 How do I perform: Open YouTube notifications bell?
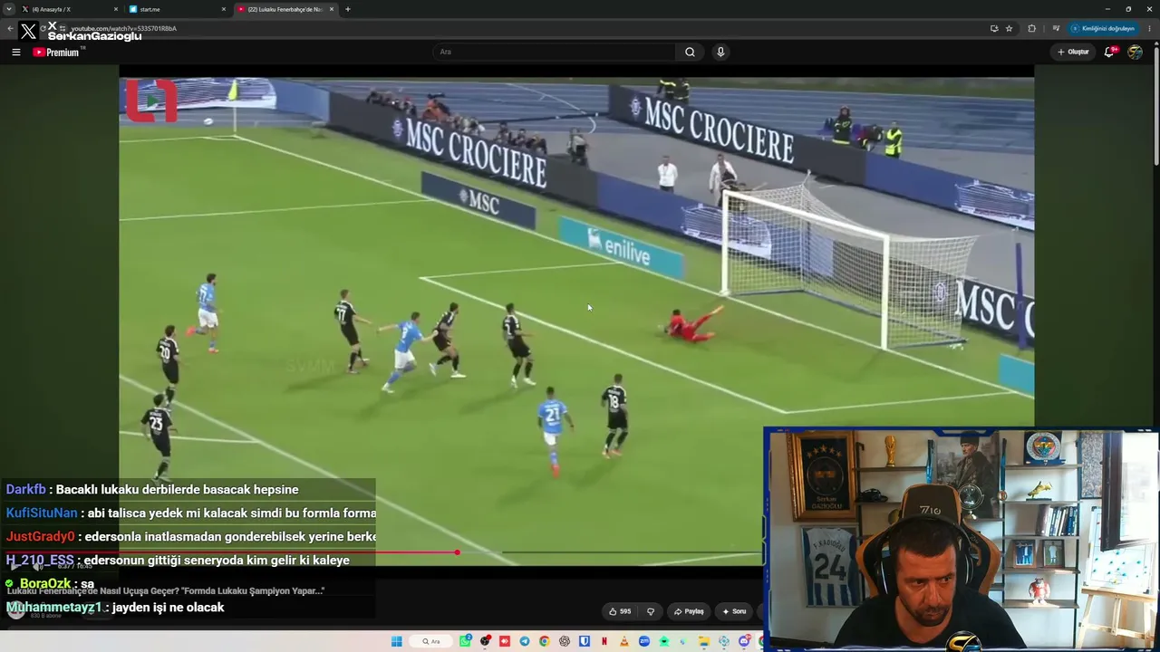[1110, 52]
